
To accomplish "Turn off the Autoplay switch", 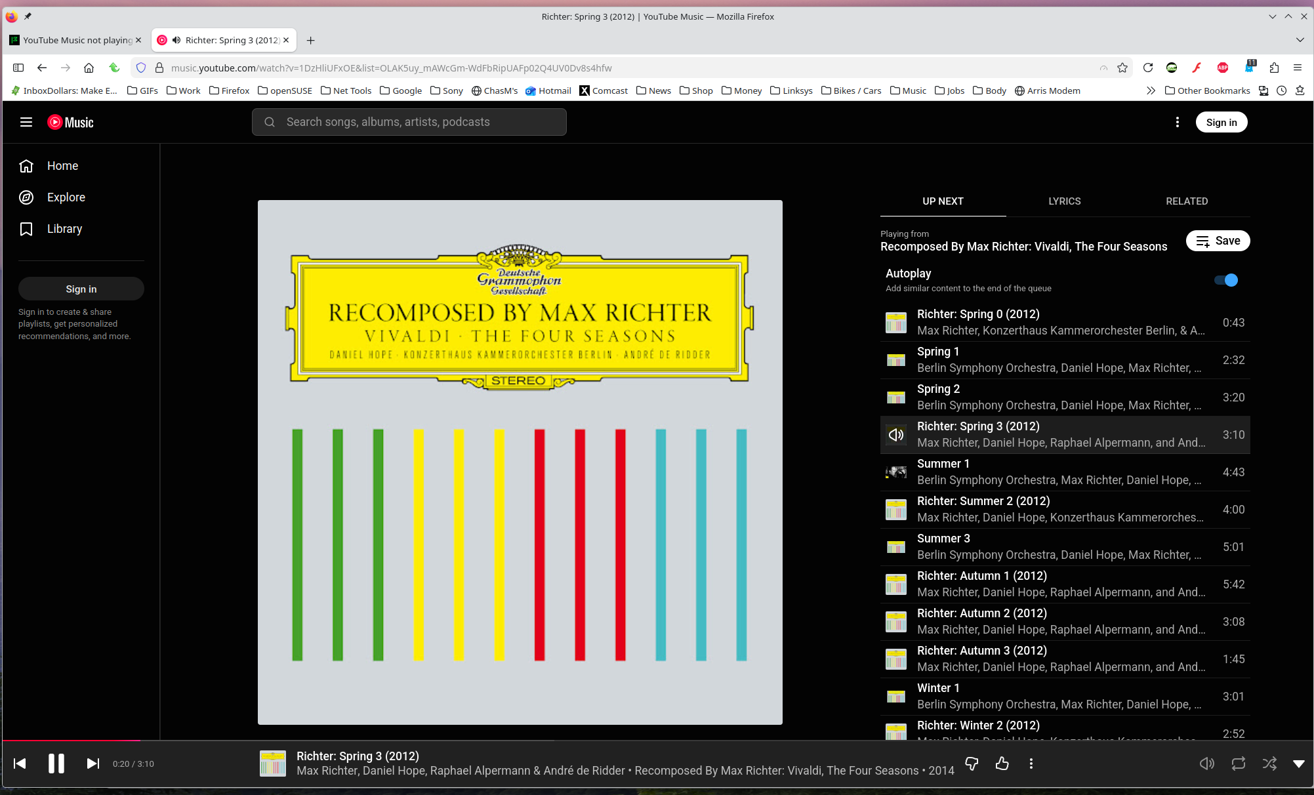I will click(x=1225, y=280).
